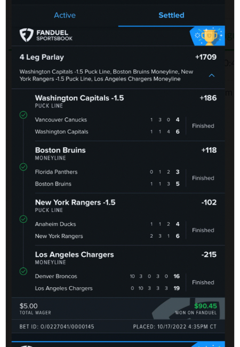Open the Boston Bruins moneyline leg title
Image resolution: width=240 pixels, height=347 pixels.
(60, 150)
